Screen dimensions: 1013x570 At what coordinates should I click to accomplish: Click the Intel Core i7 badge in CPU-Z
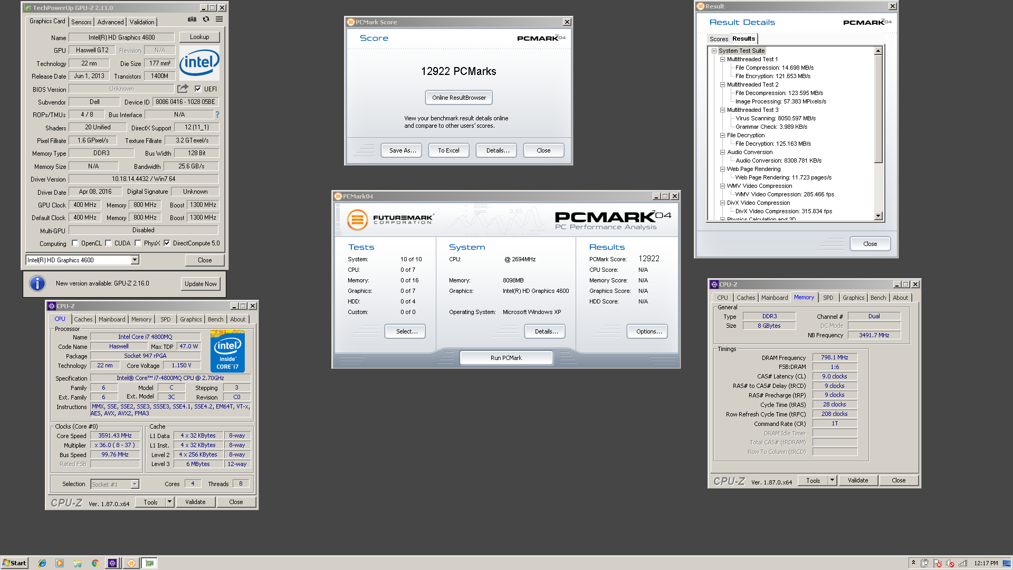click(x=227, y=351)
